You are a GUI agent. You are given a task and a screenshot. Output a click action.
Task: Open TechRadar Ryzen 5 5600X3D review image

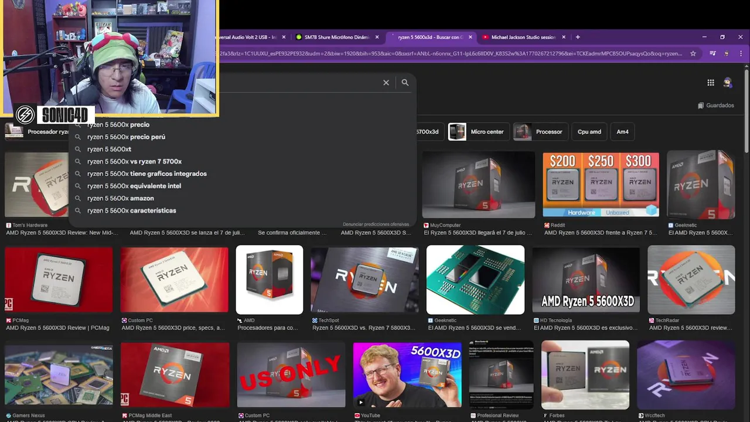click(691, 280)
